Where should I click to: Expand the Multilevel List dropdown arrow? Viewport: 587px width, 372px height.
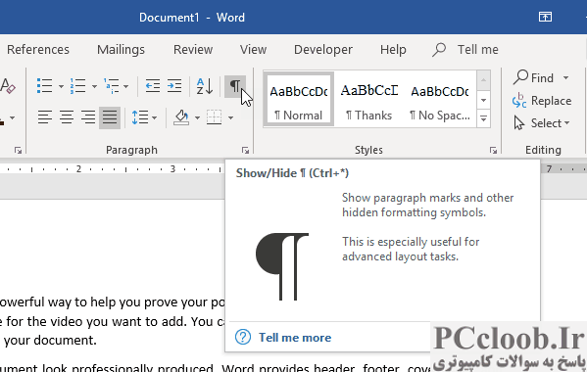(x=125, y=86)
